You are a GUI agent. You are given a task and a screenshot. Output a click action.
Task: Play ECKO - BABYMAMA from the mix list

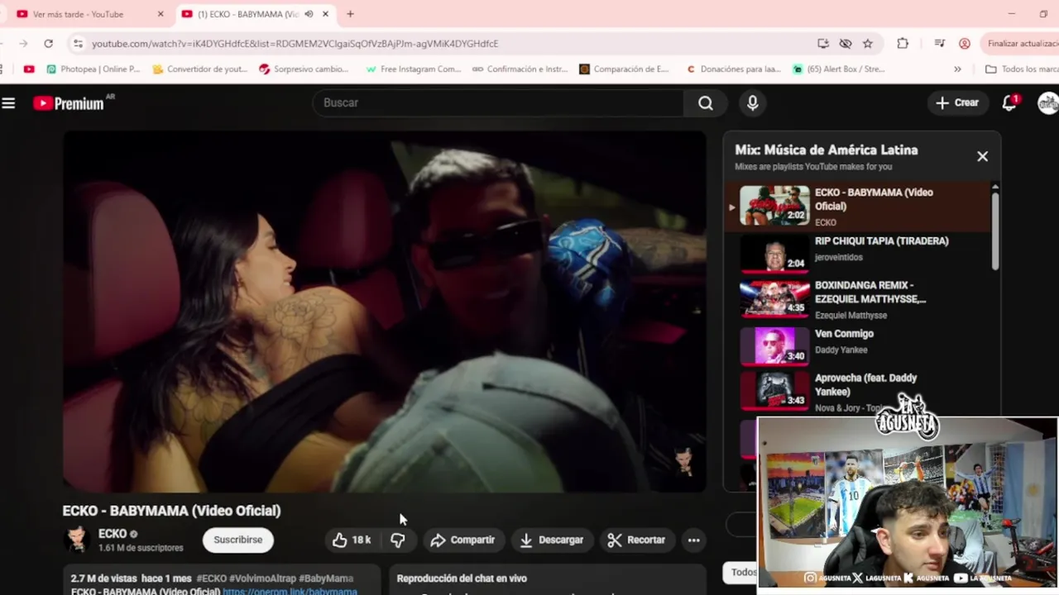(x=857, y=206)
